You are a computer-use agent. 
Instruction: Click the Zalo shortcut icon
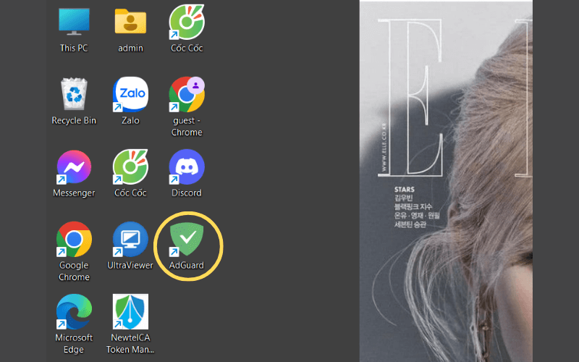pyautogui.click(x=130, y=94)
